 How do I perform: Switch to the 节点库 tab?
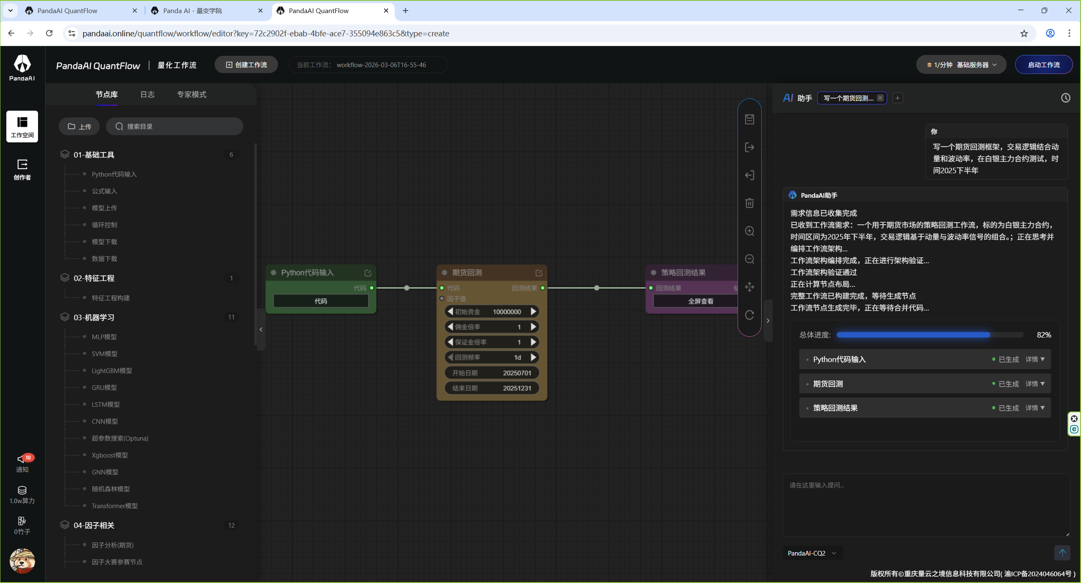106,94
